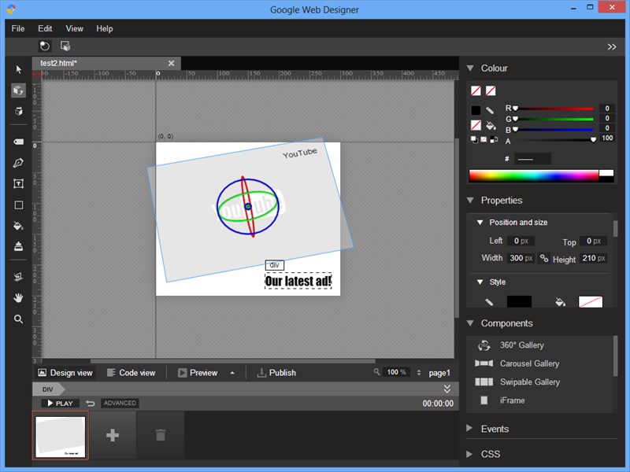This screenshot has width=630, height=472.
Task: Collapse the Components panel
Action: click(470, 323)
